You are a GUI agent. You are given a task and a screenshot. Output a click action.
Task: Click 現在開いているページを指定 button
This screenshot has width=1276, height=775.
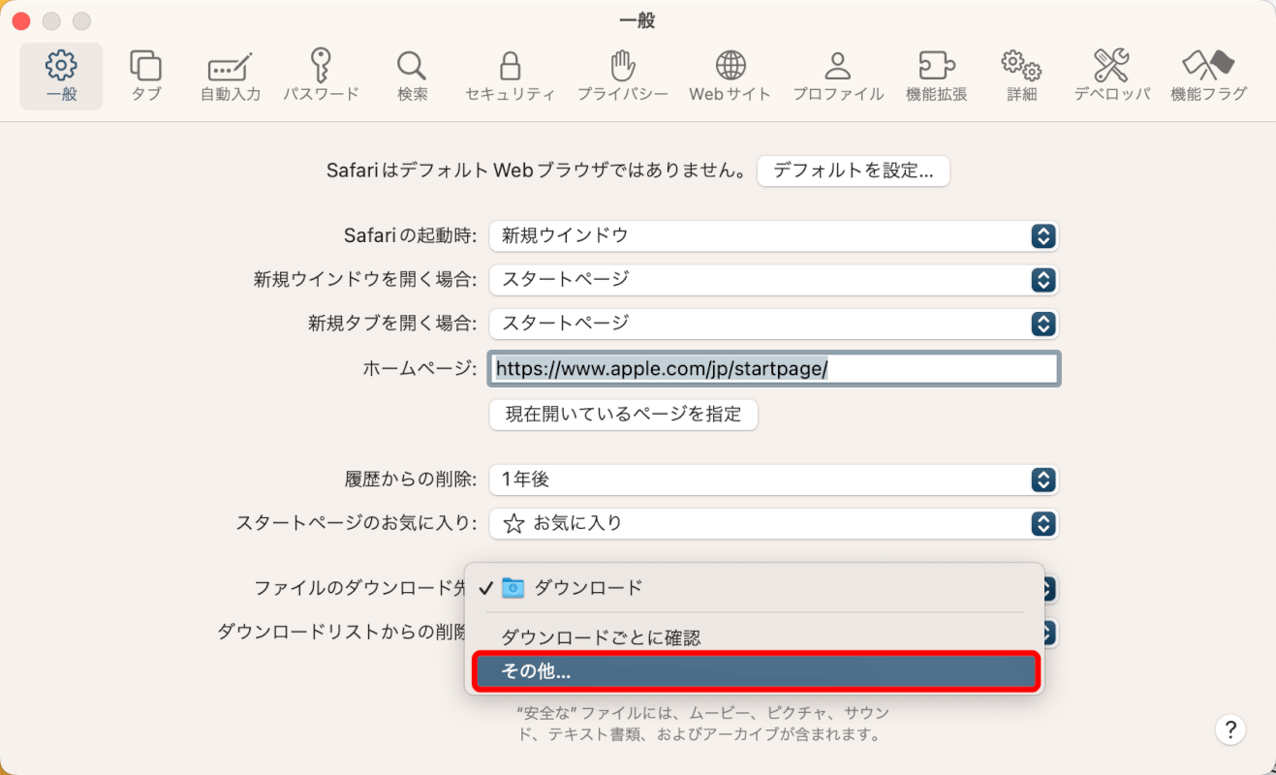click(623, 415)
